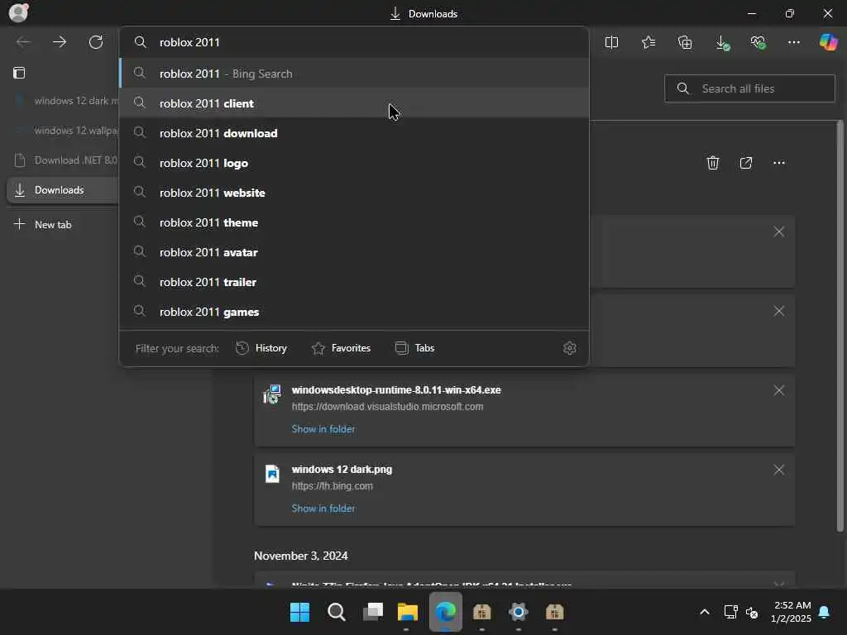Open Settings gear on taskbar
Screen dimensions: 847x635
(518, 612)
